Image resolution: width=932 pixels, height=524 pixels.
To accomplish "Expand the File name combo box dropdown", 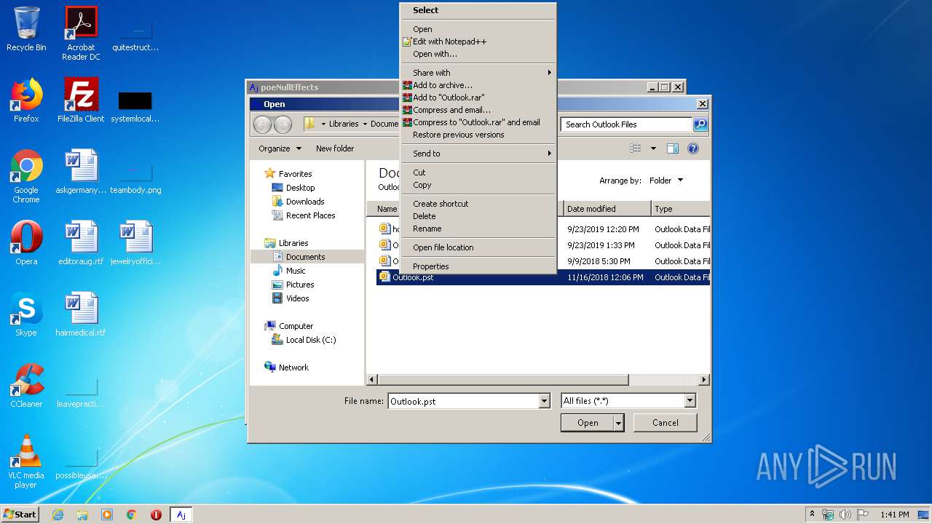I will [x=544, y=401].
